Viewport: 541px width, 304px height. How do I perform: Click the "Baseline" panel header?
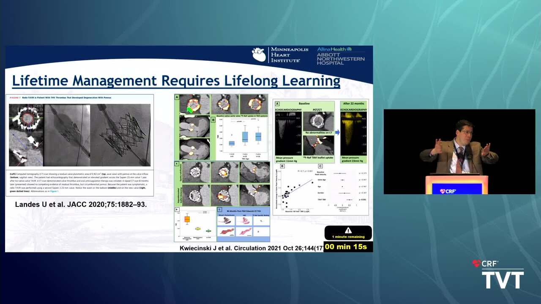click(304, 103)
